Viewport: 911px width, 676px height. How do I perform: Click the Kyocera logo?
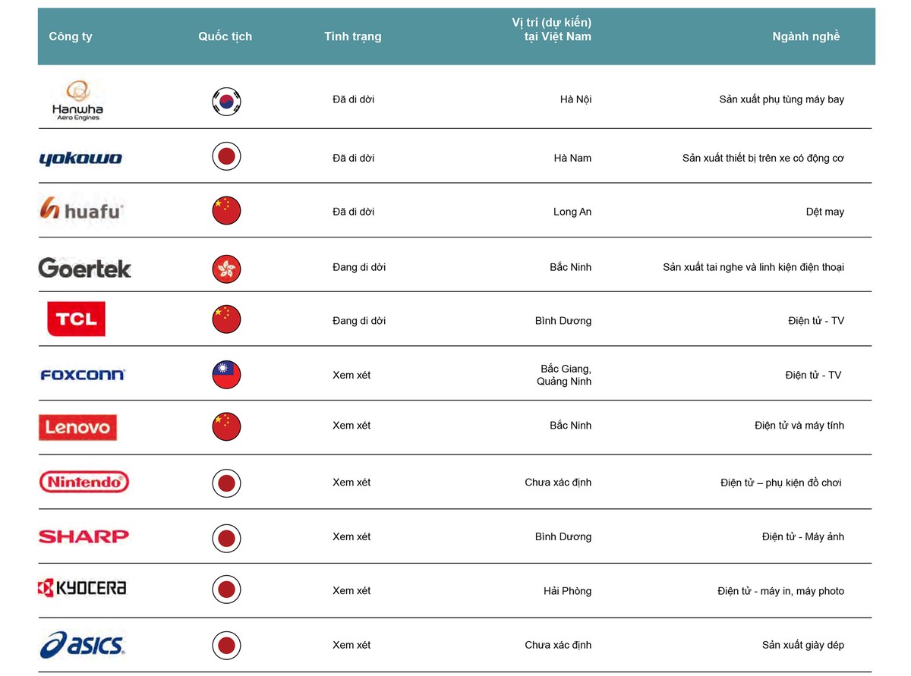coord(82,588)
